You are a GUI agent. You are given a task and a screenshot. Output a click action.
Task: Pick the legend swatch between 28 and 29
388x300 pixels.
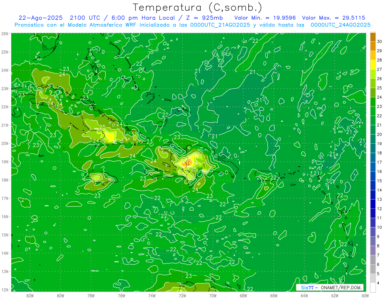tap(373, 55)
